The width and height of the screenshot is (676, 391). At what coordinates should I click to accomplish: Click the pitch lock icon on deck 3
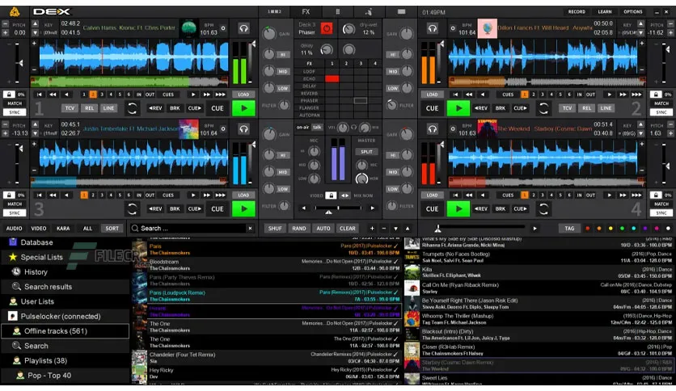point(9,195)
